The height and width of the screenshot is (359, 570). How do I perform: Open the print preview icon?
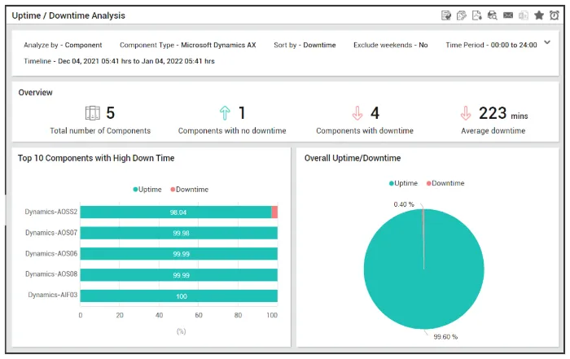[x=492, y=15]
